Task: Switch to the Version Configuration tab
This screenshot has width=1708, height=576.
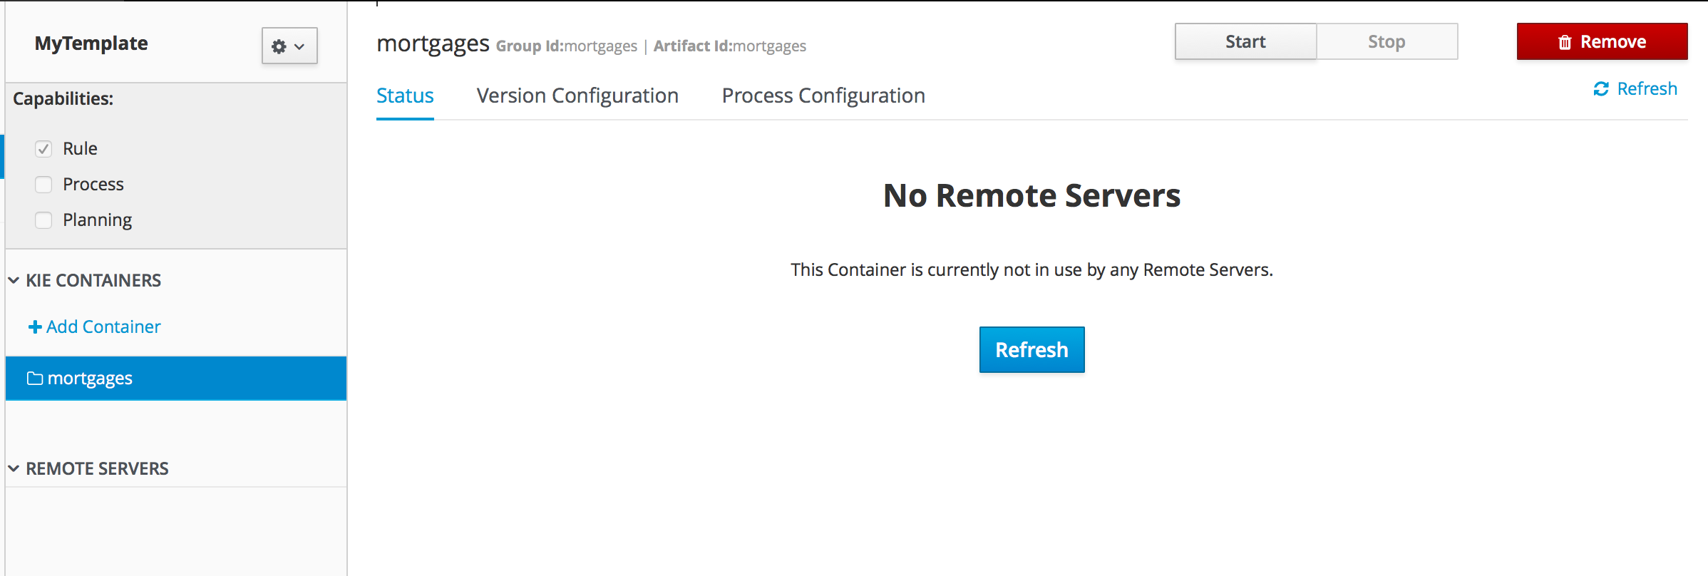Action: [x=577, y=96]
